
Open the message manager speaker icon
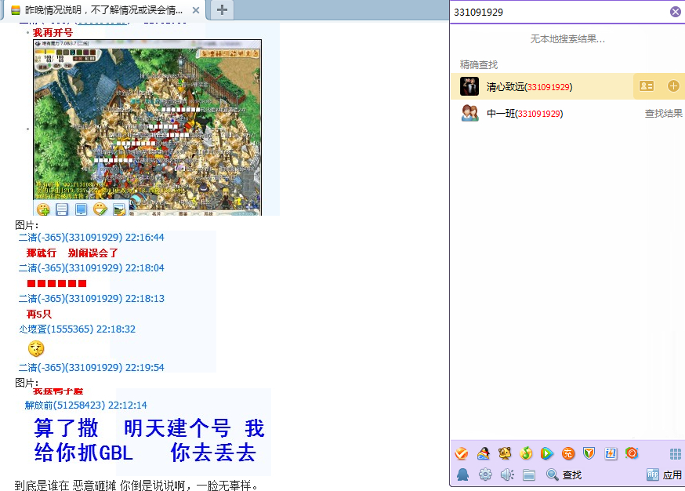(507, 475)
